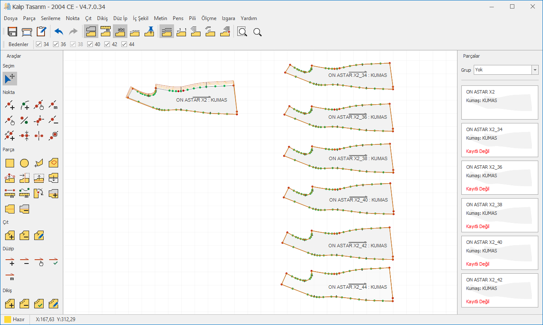Image resolution: width=543 pixels, height=325 pixels.
Task: Open the Ölçme menu
Action: 209,18
